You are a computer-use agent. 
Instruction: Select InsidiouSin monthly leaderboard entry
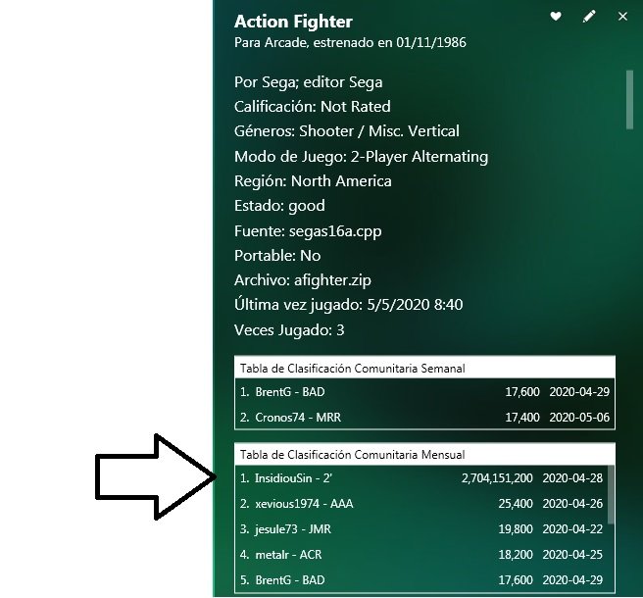click(x=421, y=478)
